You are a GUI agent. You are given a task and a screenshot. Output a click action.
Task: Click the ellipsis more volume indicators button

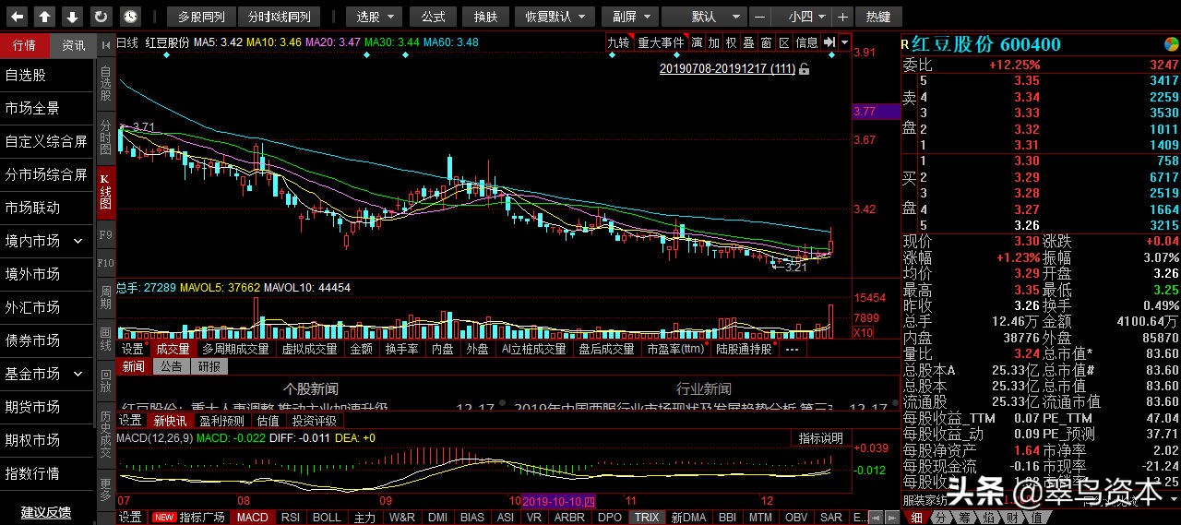[791, 349]
